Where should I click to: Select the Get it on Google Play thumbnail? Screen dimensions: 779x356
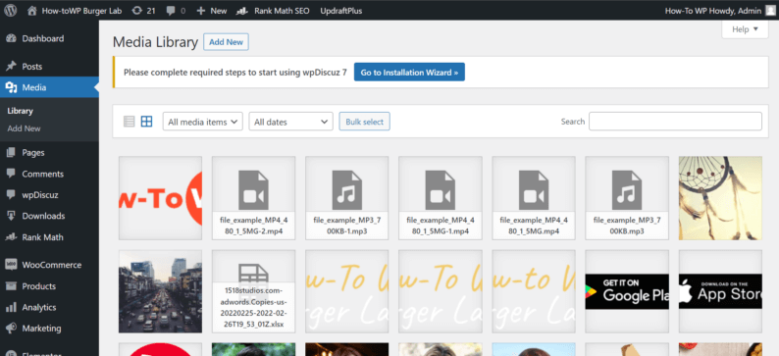tap(628, 291)
